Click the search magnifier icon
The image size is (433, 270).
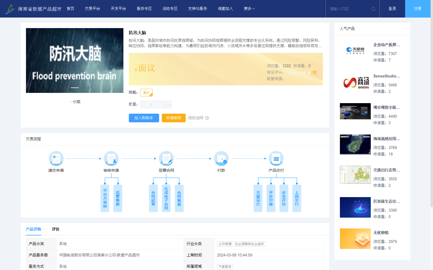point(373,9)
